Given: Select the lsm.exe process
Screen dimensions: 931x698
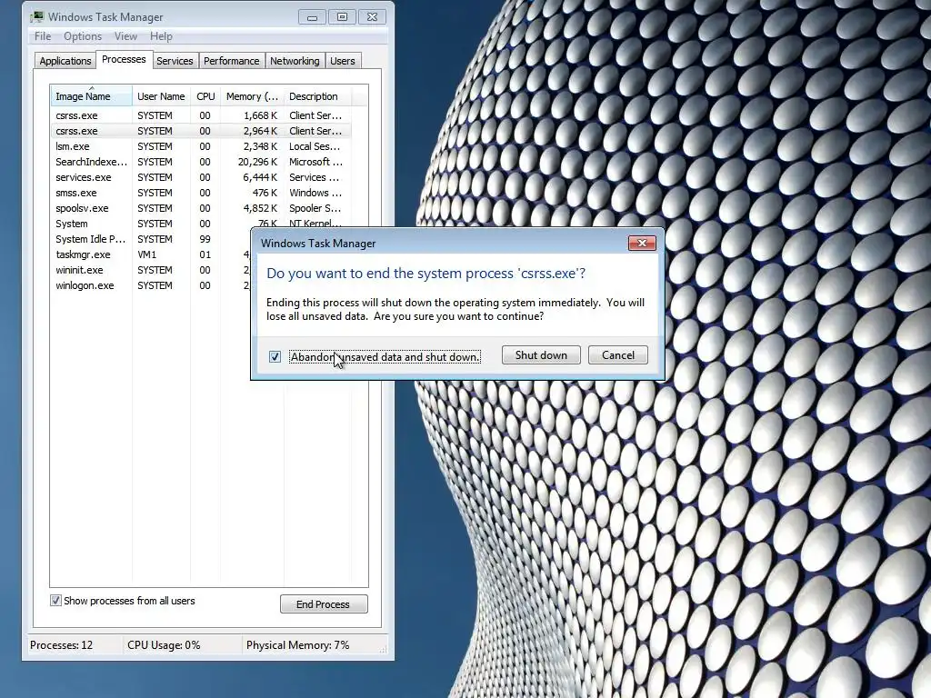Looking at the screenshot, I should (x=201, y=146).
